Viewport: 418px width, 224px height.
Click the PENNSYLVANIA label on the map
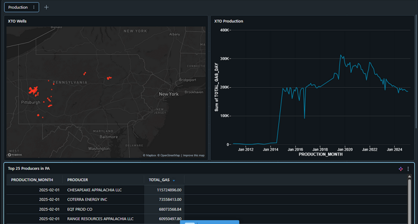70,82
